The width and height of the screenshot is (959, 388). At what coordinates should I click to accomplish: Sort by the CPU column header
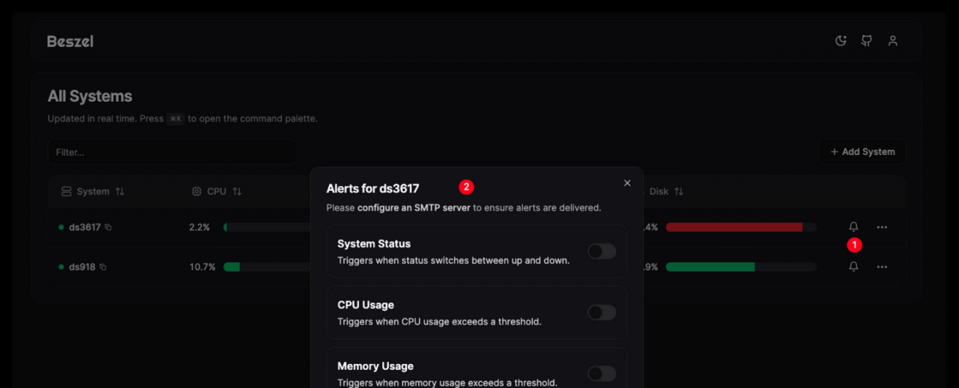tap(217, 192)
